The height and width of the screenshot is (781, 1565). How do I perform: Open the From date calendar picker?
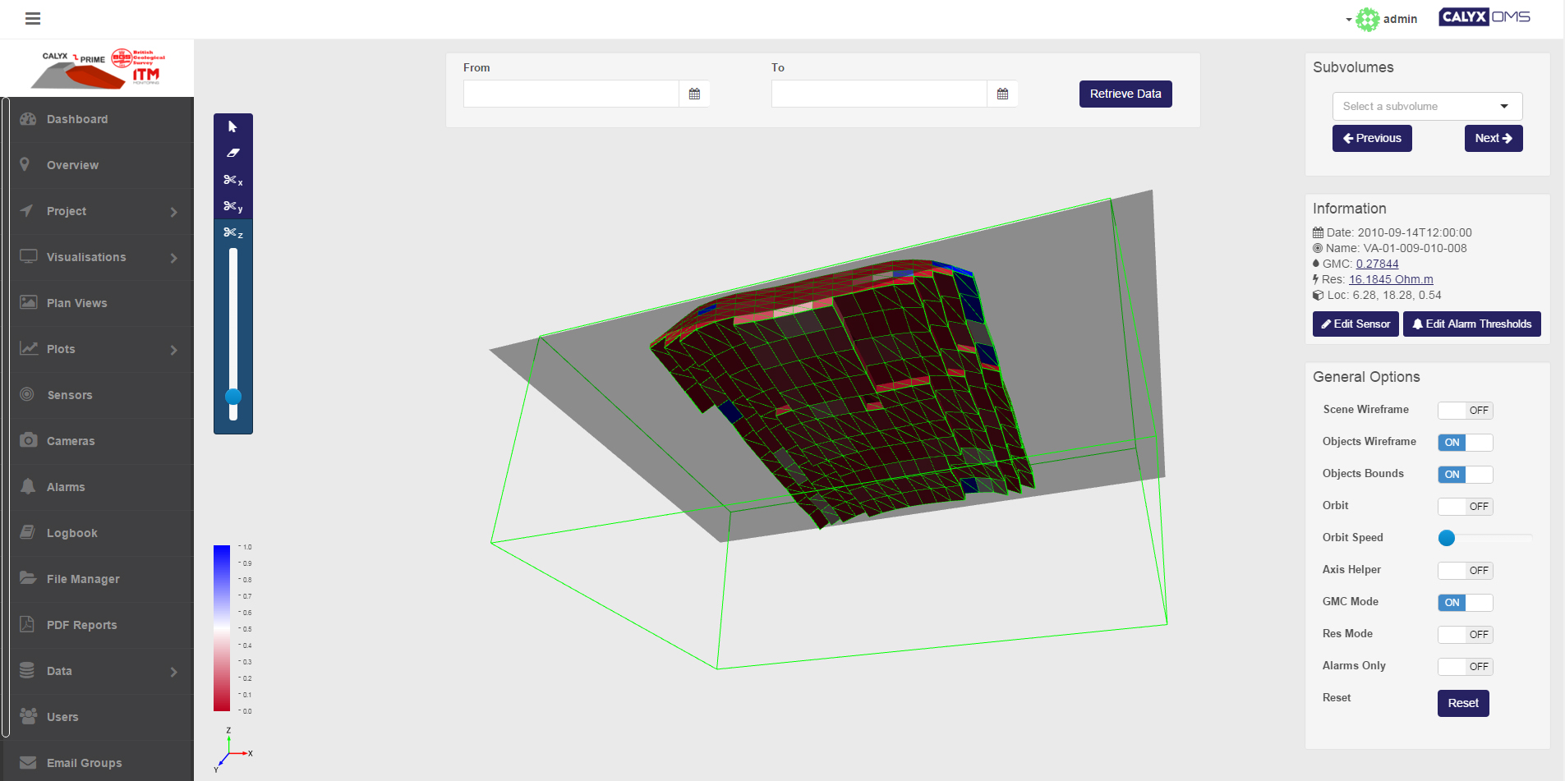[x=694, y=94]
